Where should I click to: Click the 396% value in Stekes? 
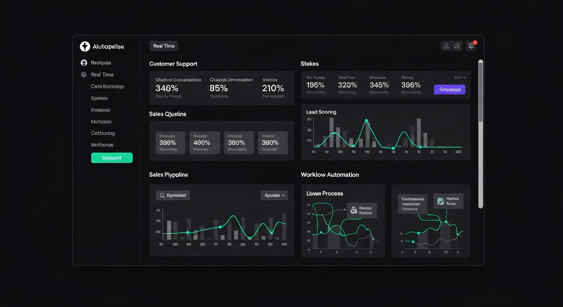(x=411, y=85)
